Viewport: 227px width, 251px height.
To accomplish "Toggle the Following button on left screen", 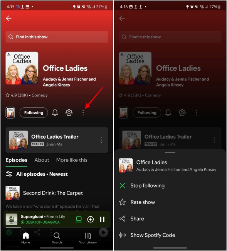I will click(34, 113).
